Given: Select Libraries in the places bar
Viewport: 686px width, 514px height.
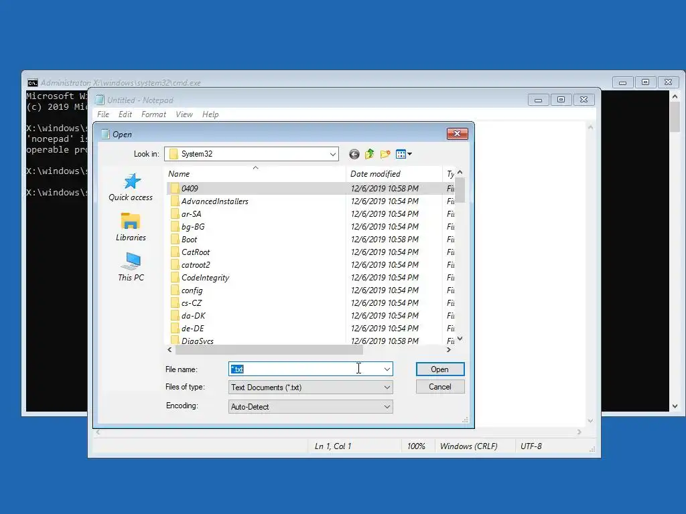Looking at the screenshot, I should (x=131, y=227).
